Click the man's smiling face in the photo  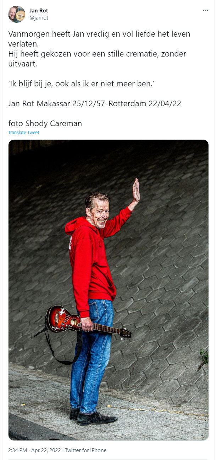pyautogui.click(x=98, y=213)
